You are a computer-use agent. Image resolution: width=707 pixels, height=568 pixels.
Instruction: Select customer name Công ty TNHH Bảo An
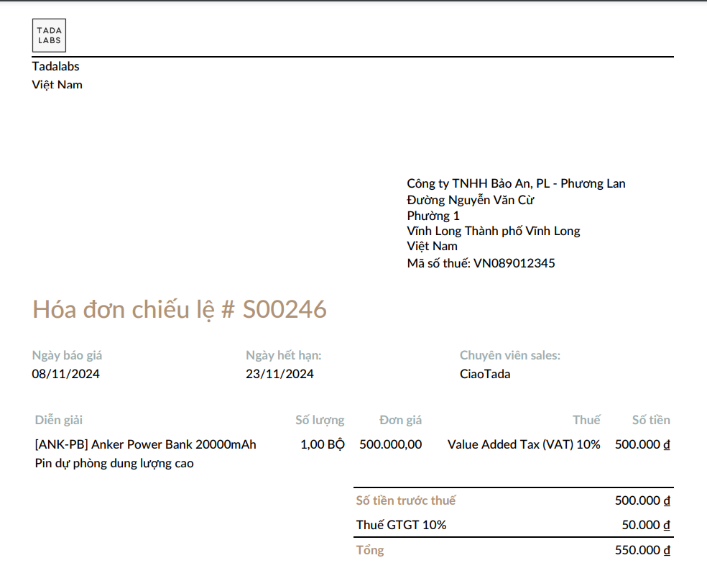pos(468,183)
